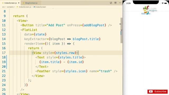169x95 pixels.
Task: Click the Feather tag on line 21
Action: (x=44, y=71)
